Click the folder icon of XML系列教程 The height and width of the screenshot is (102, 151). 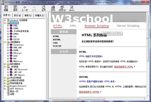coord(8,78)
